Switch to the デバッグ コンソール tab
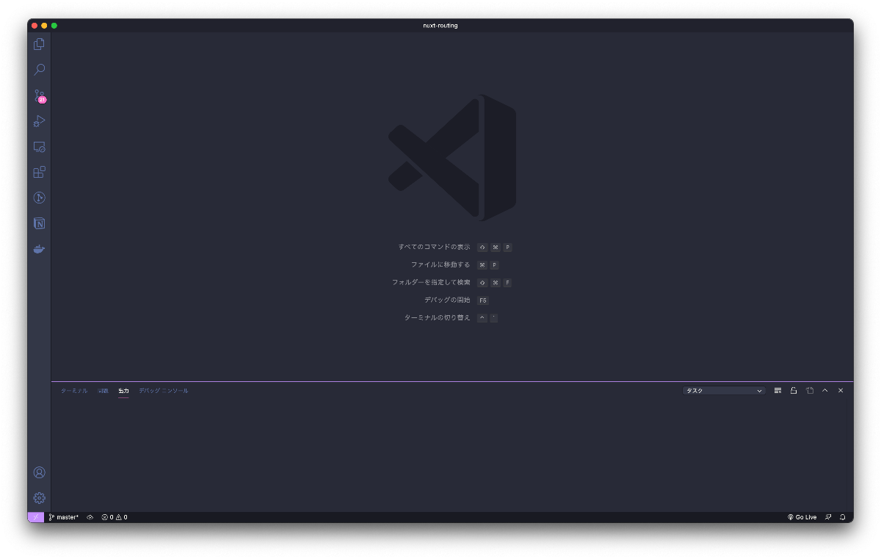The height and width of the screenshot is (559, 881). click(164, 391)
